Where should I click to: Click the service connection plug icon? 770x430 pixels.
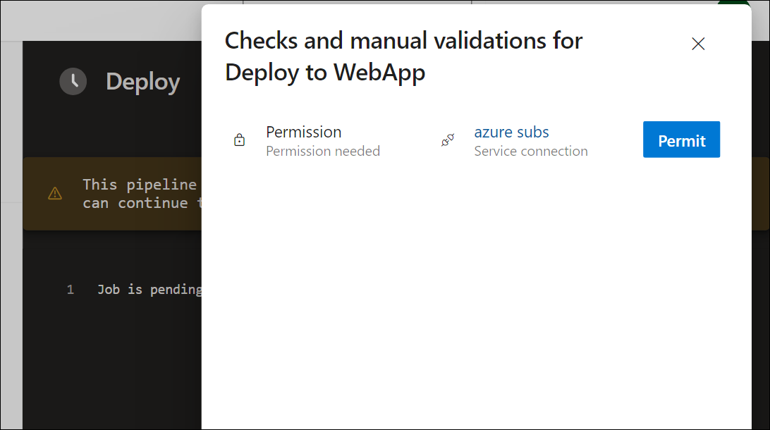pos(447,140)
